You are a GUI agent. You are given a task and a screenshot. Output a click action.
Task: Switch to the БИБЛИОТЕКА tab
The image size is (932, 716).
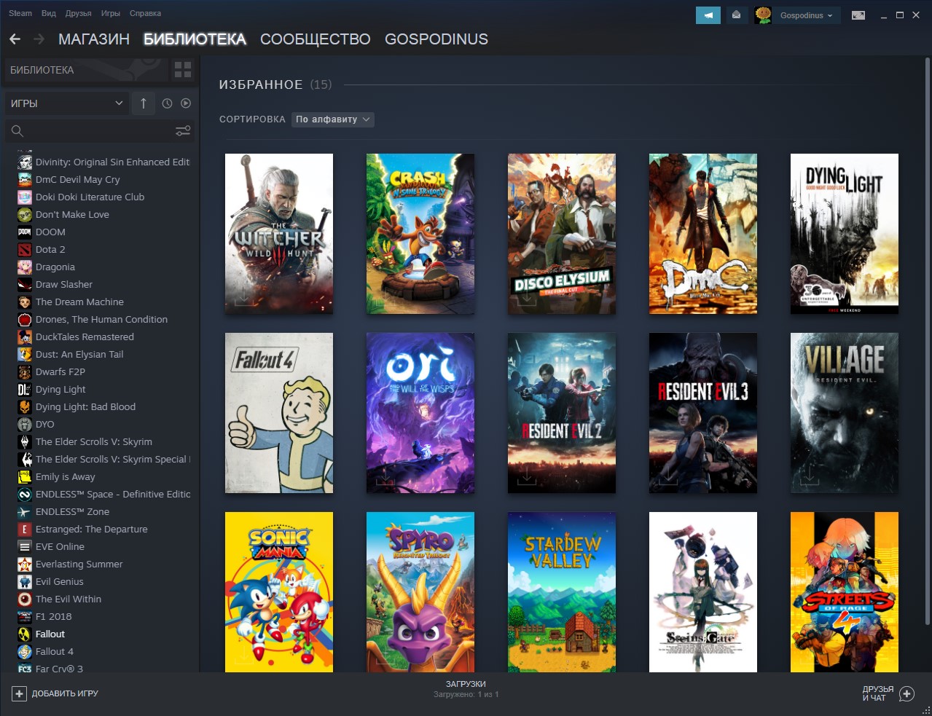pyautogui.click(x=195, y=39)
